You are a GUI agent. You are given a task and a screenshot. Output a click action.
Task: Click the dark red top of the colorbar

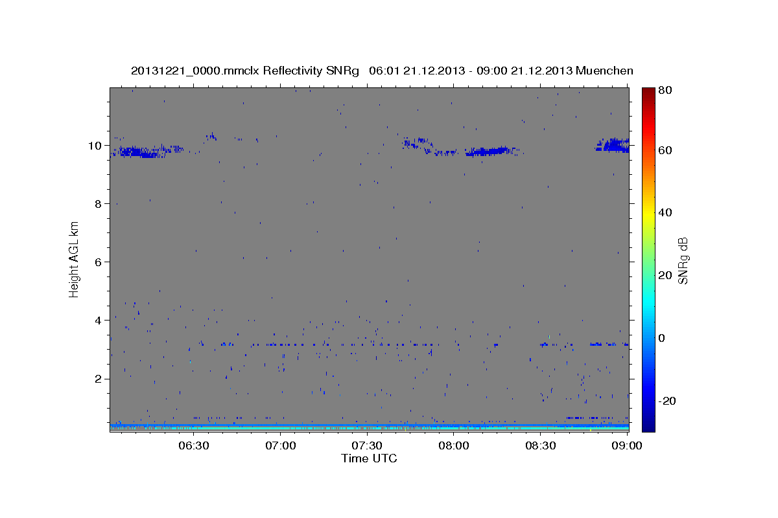pos(648,92)
